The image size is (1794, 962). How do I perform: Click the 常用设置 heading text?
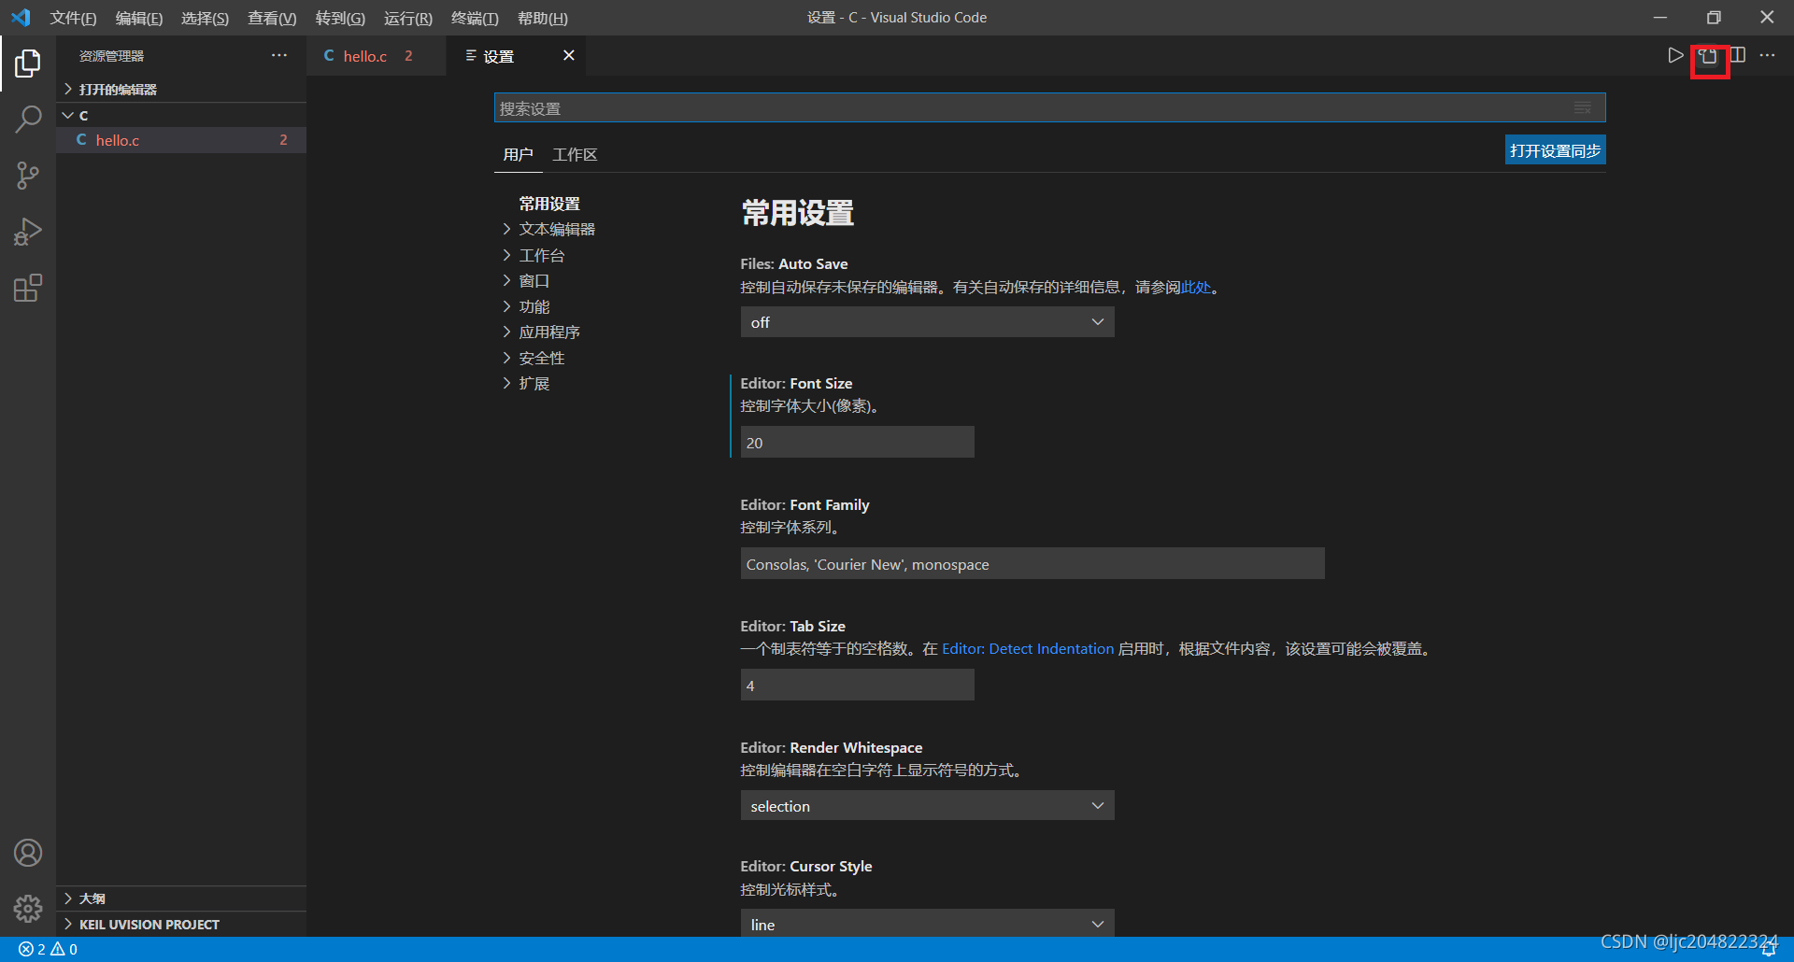[x=797, y=213]
